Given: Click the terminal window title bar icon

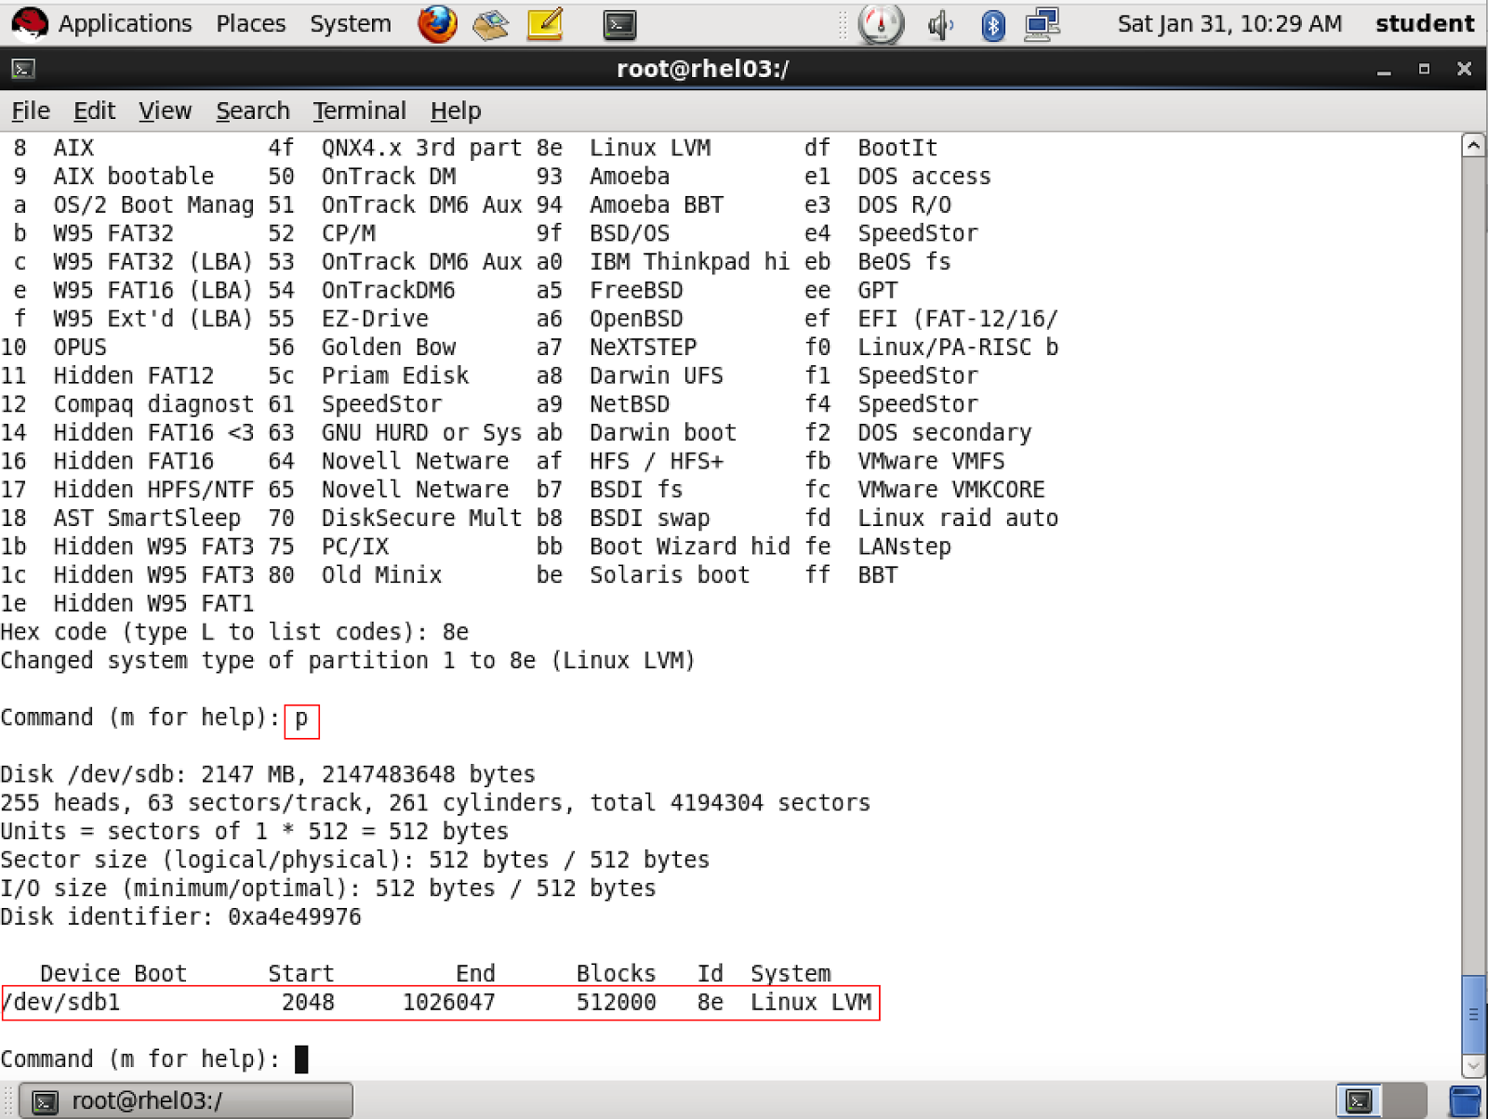Looking at the screenshot, I should [x=23, y=69].
